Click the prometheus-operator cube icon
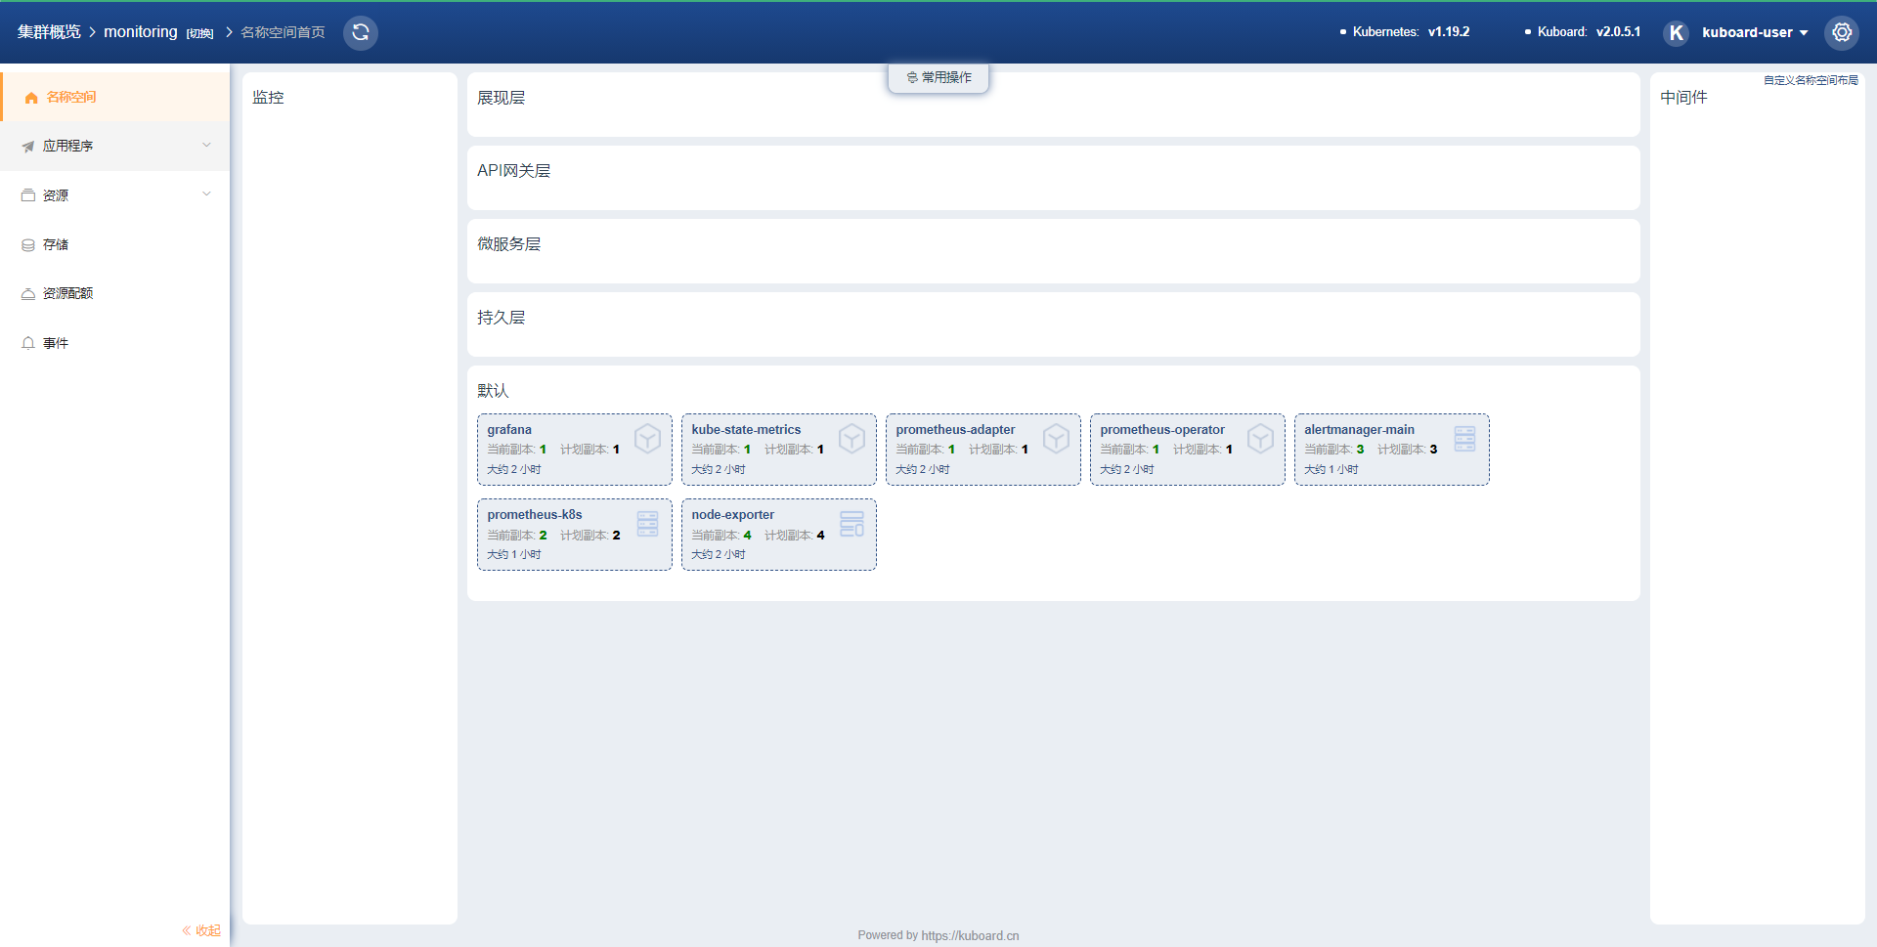The image size is (1877, 947). [1260, 439]
